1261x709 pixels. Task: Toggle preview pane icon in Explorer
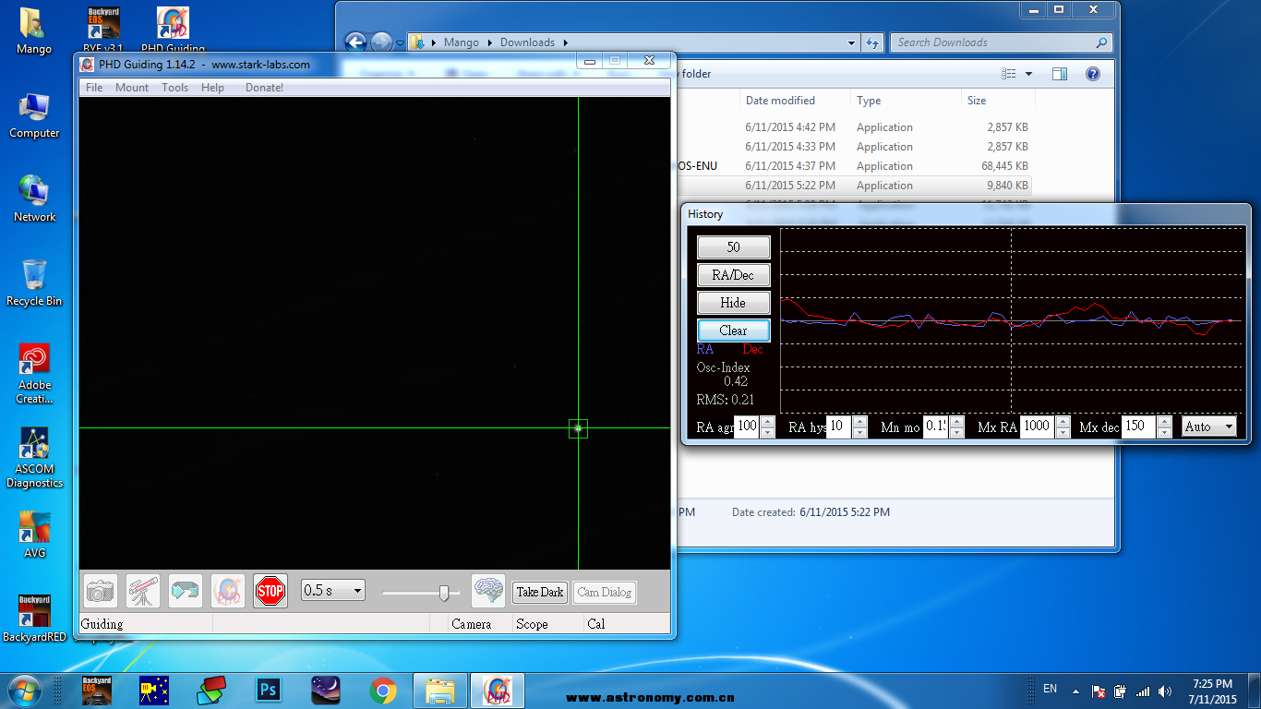(1060, 74)
